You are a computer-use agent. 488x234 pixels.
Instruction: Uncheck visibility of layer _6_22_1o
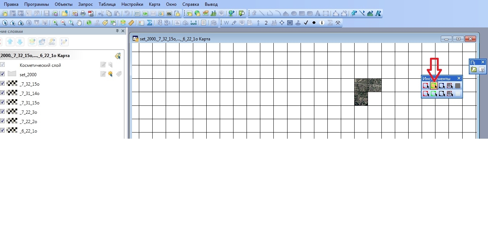coord(3,130)
